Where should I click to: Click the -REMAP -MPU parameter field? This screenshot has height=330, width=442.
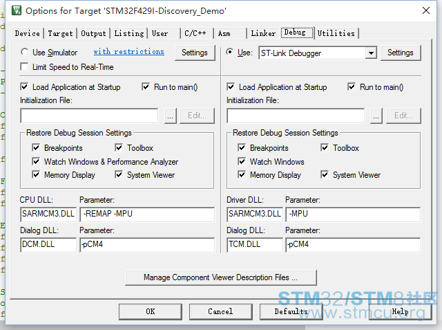point(147,214)
